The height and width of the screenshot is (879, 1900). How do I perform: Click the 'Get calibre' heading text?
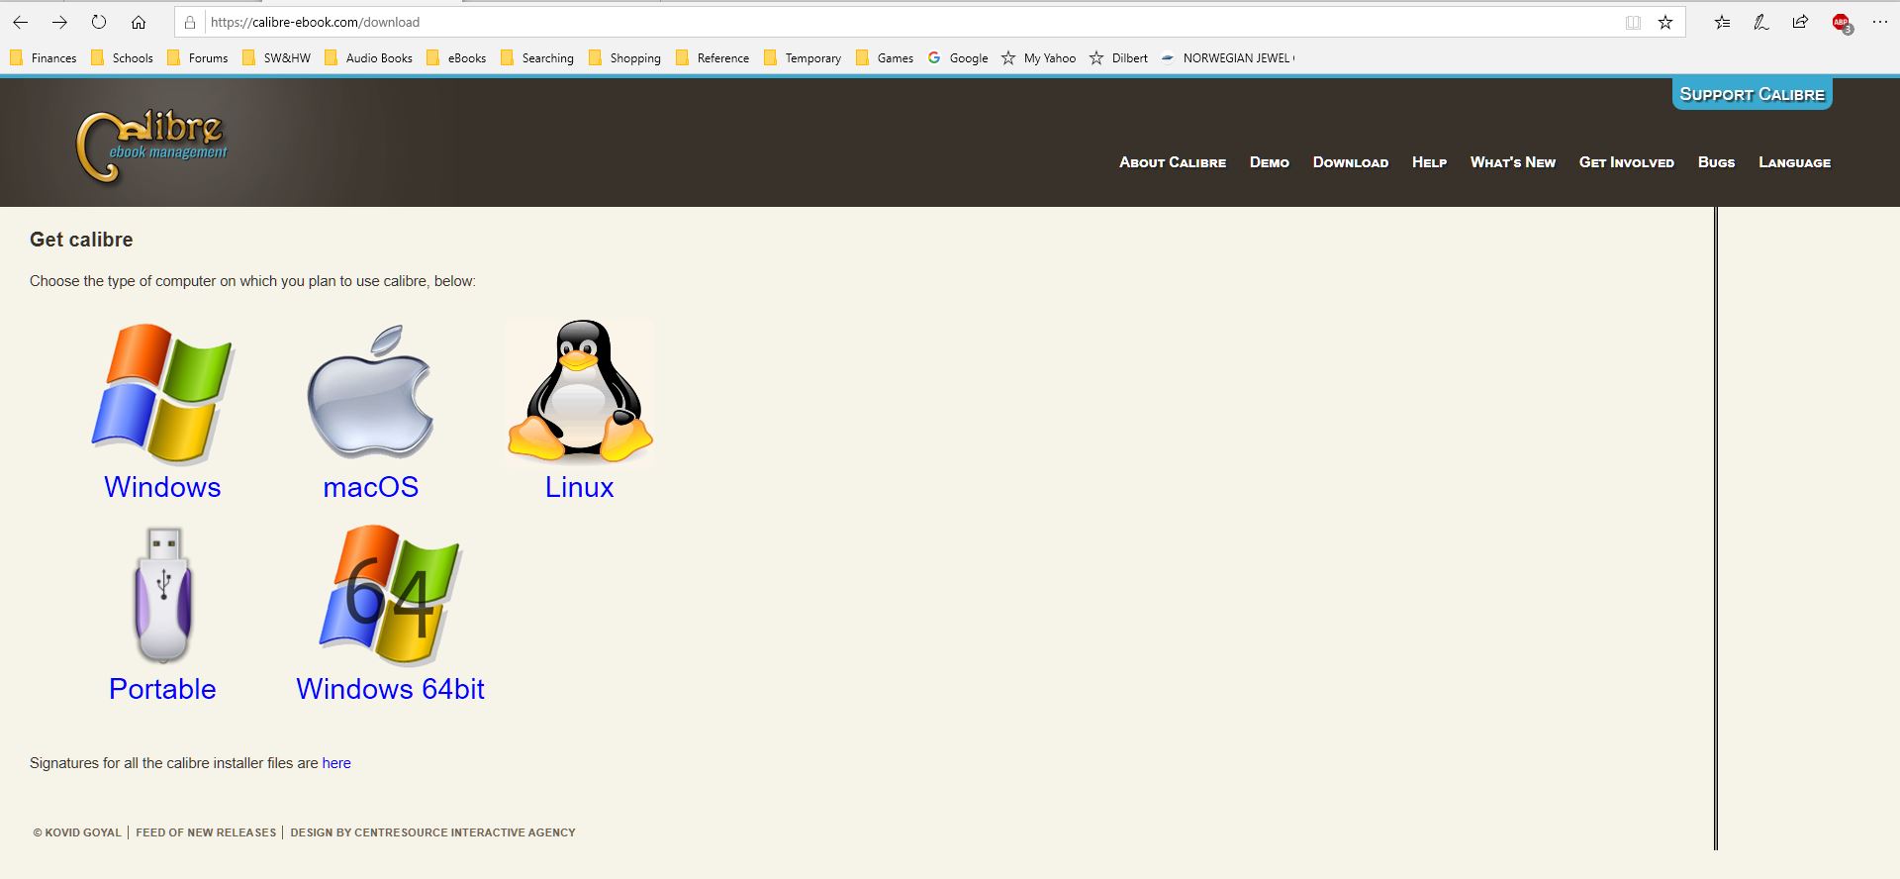pos(81,240)
